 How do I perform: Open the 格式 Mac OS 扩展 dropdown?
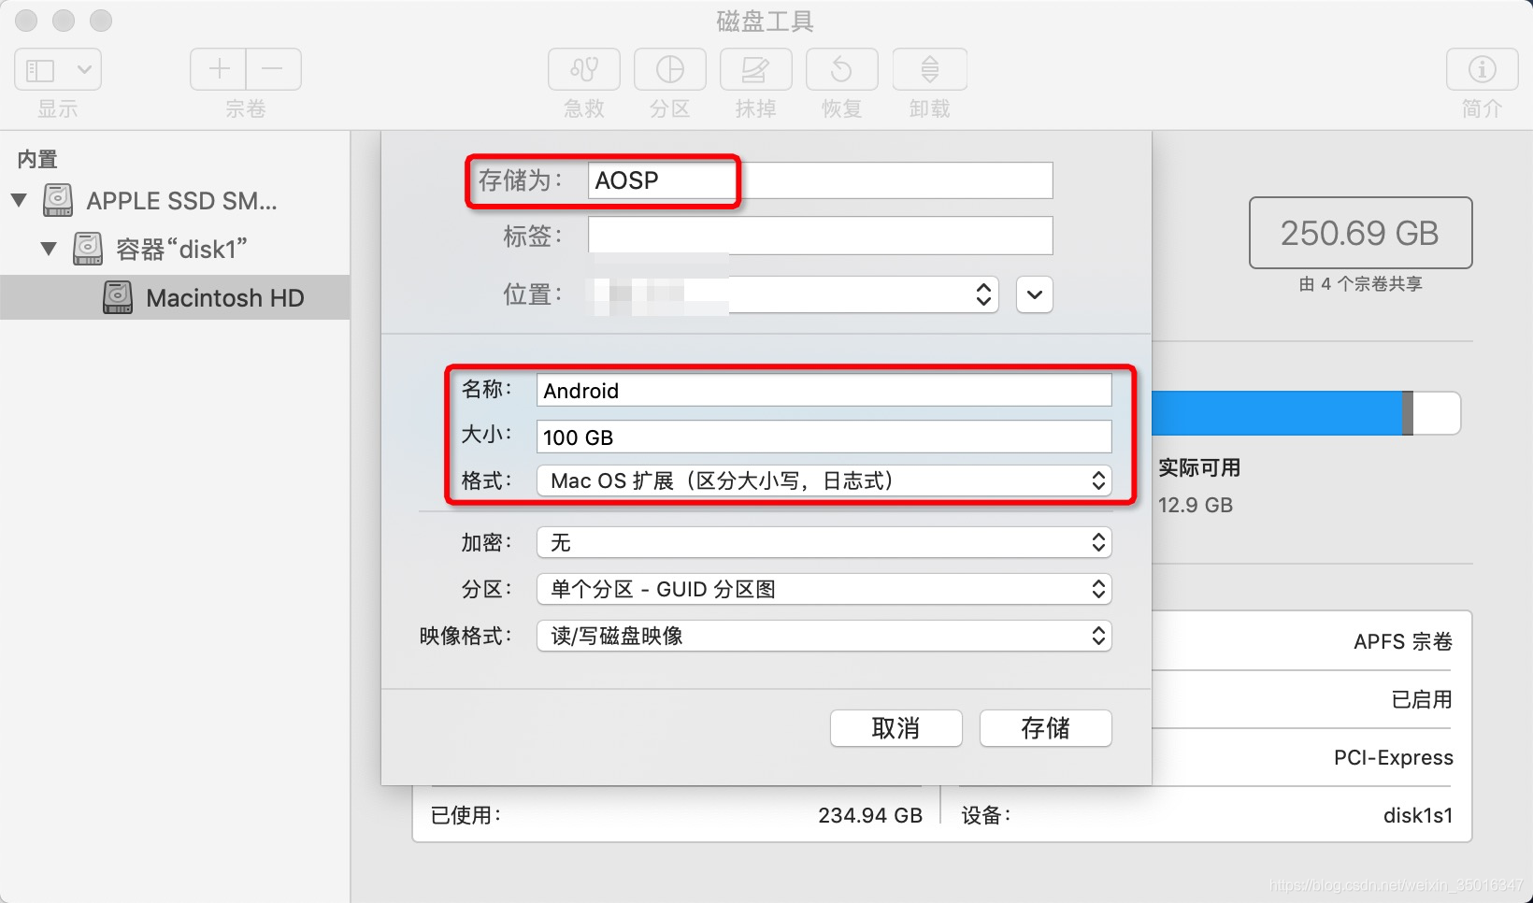(x=824, y=480)
